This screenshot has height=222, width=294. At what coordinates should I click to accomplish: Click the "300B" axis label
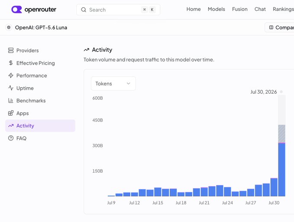pyautogui.click(x=97, y=146)
